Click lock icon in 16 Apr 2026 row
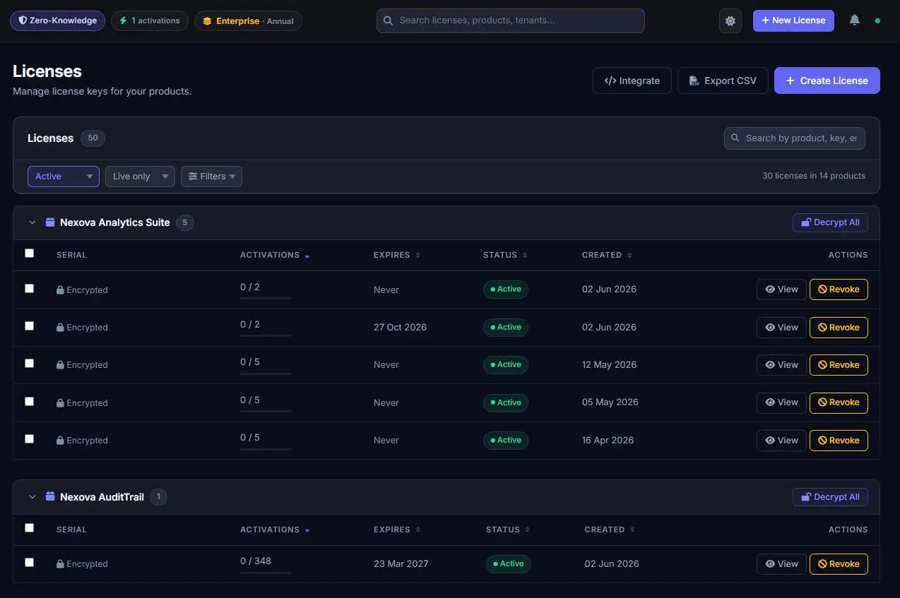This screenshot has width=900, height=598. pos(60,441)
